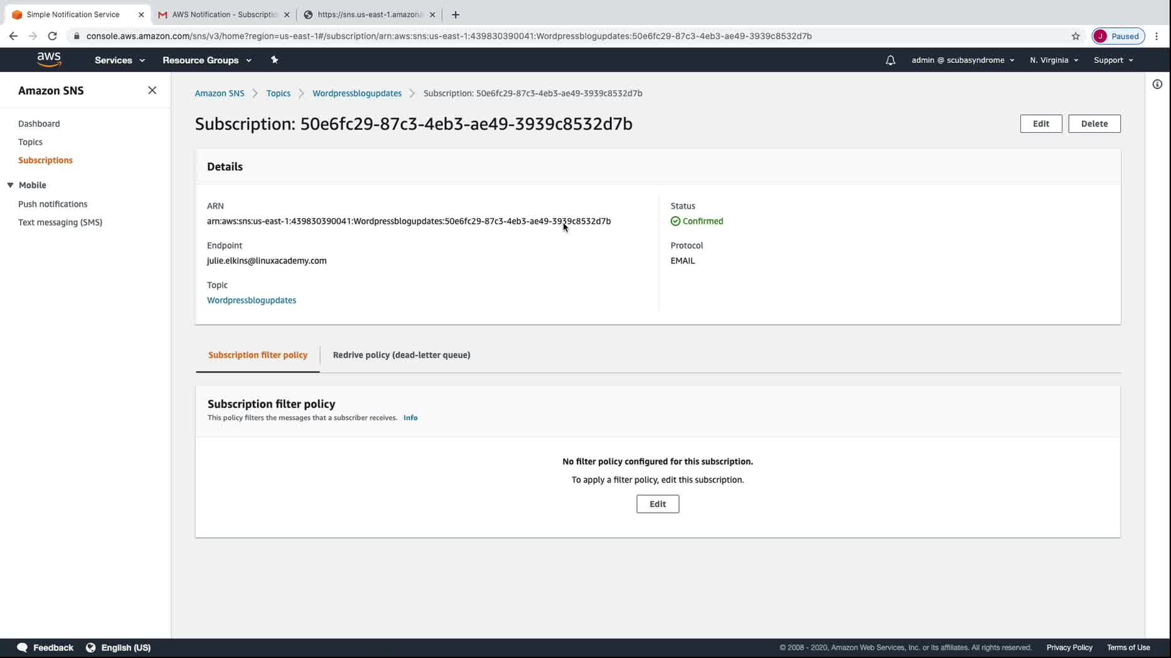Click the EMAIL protocol value

(x=683, y=261)
